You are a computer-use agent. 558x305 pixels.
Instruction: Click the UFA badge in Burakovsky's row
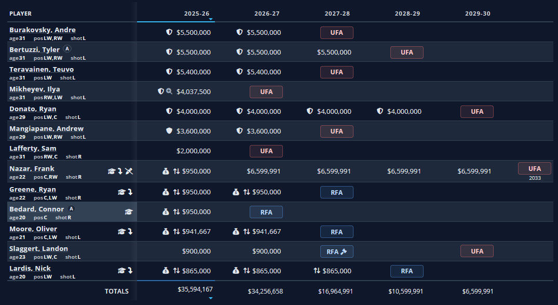tap(337, 32)
